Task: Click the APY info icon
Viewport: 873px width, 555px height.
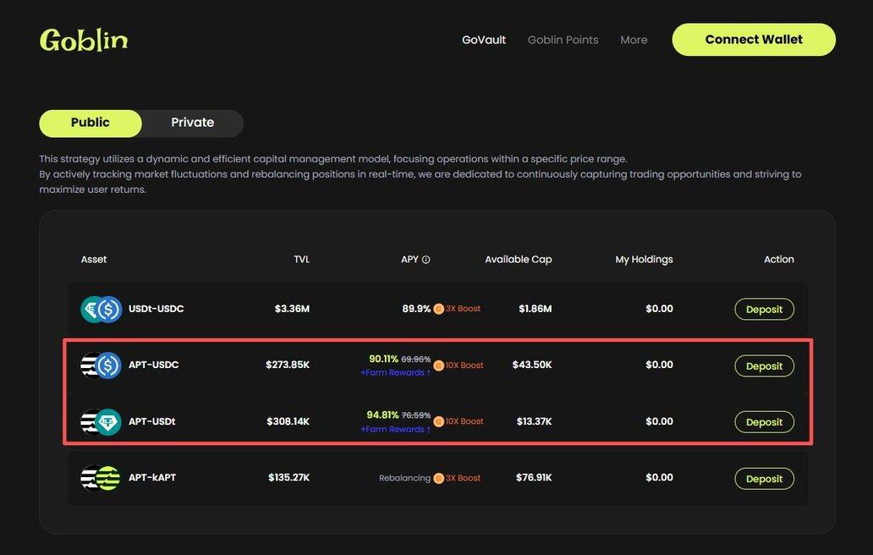Action: pyautogui.click(x=426, y=260)
